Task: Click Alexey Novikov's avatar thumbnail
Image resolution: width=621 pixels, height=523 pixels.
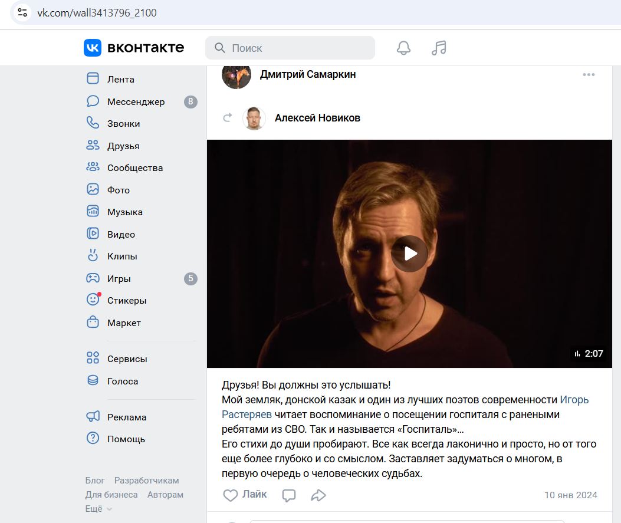Action: [x=254, y=118]
